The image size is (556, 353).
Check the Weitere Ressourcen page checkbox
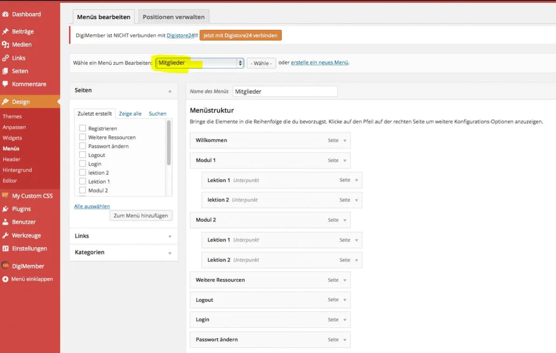83,137
